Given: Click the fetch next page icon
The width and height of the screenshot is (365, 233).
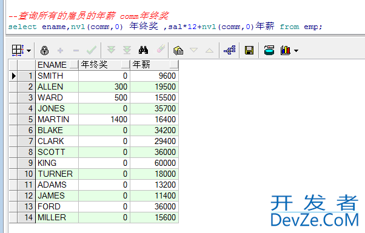Looking at the screenshot, I should 112,50.
